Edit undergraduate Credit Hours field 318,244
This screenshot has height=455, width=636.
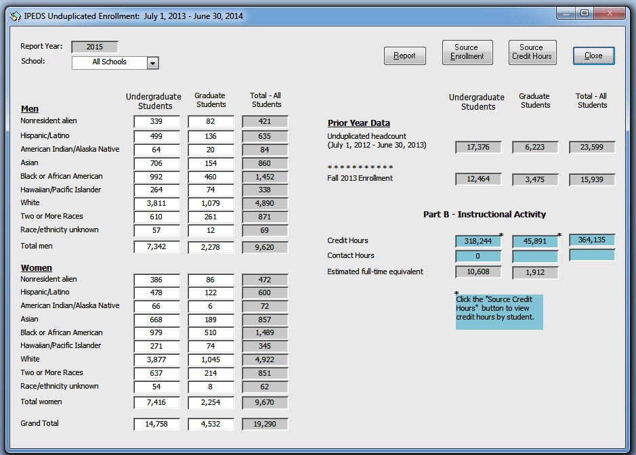[x=478, y=241]
